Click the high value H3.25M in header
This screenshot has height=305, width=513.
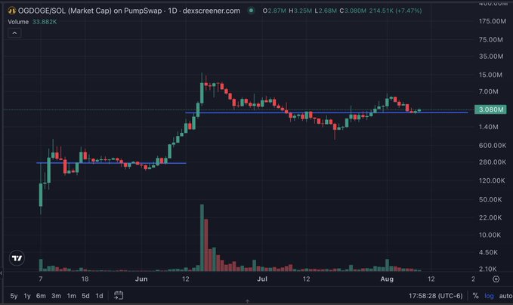pyautogui.click(x=300, y=11)
